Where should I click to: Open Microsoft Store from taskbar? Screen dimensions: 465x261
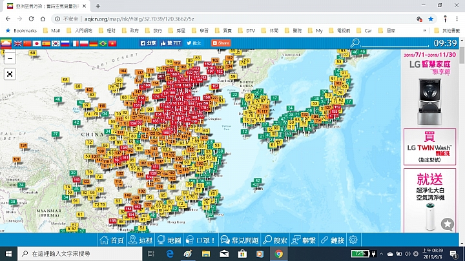[x=242, y=254]
